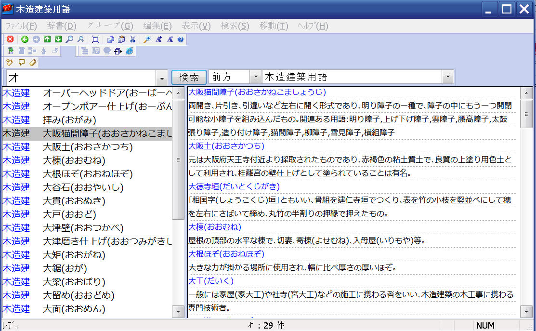Open help via blue question mark icon

pos(181,40)
